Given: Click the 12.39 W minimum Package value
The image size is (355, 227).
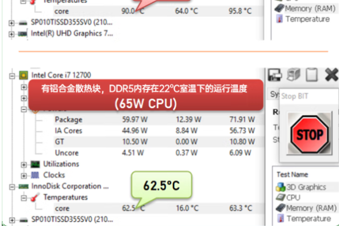Looking at the screenshot, I should pos(188,119).
